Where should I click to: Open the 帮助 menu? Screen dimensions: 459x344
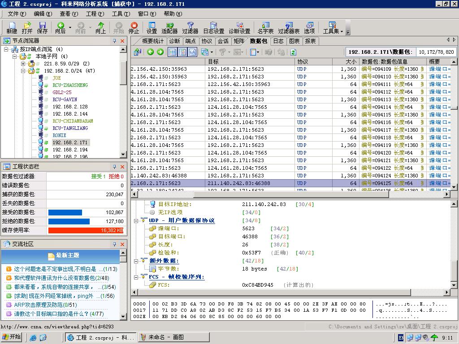[x=172, y=14]
